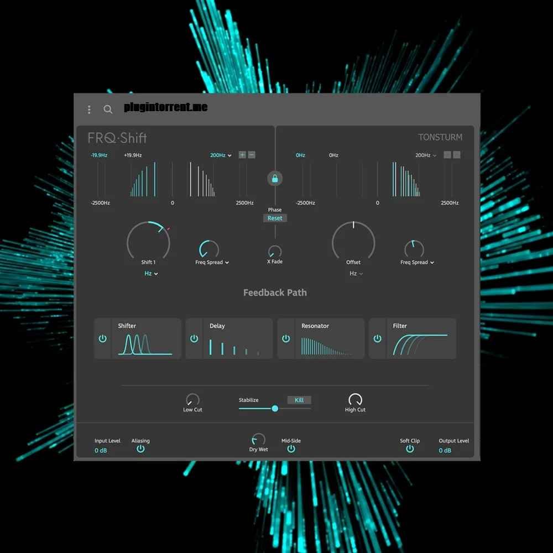Open the Delay taps module
Image resolution: width=553 pixels, height=553 pixels.
point(237,338)
